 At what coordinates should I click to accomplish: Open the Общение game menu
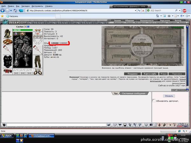(x=129, y=20)
